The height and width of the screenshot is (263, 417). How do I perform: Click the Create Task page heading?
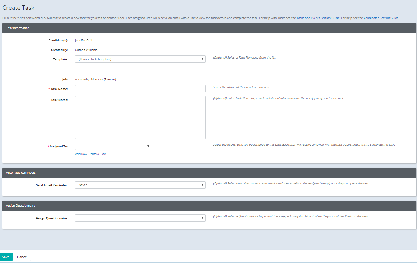[19, 8]
